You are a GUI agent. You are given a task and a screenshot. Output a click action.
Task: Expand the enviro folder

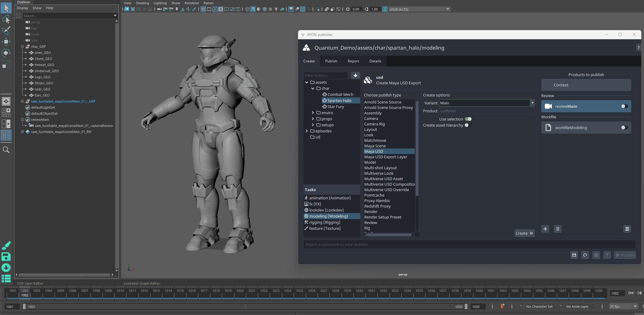coord(313,113)
